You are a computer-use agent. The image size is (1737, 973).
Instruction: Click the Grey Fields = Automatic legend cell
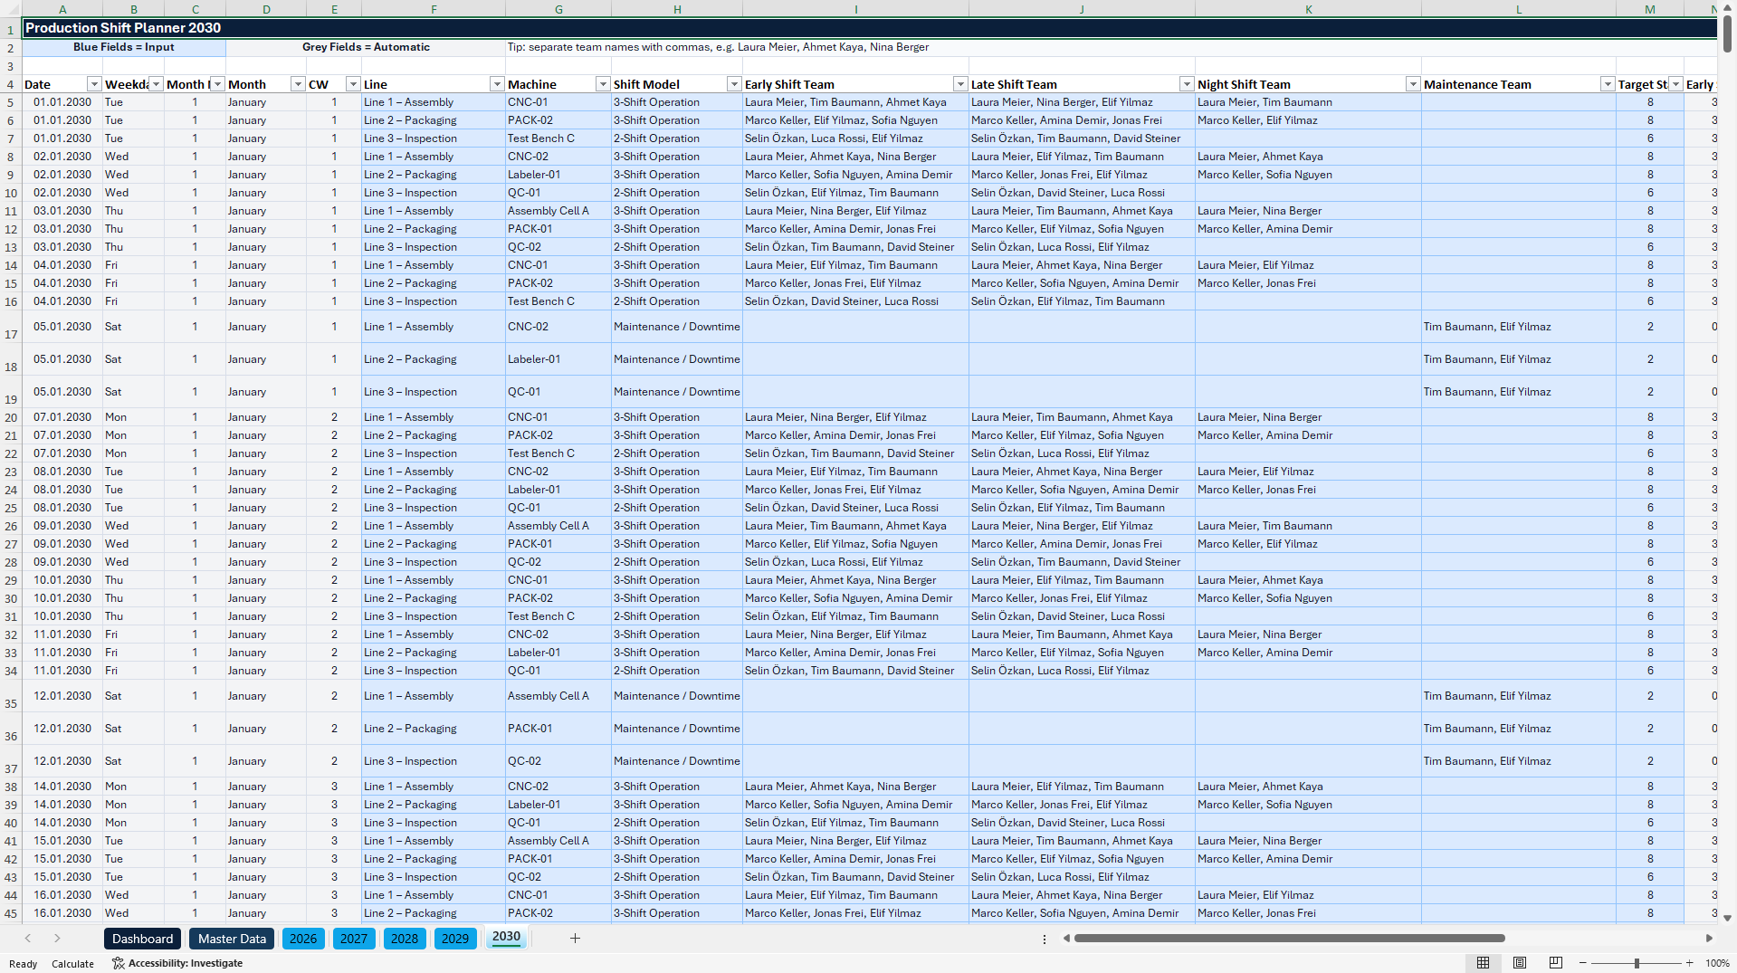[366, 47]
